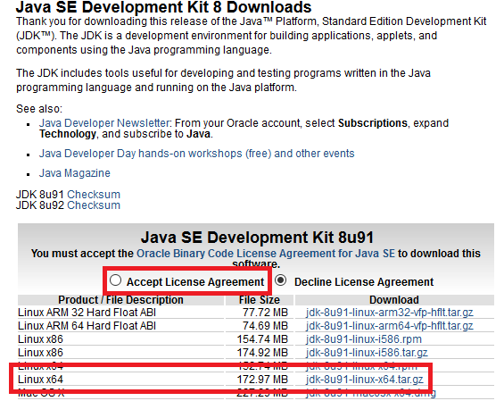This screenshot has height=401, width=504.
Task: Click 'Linux x86' in the 174.92 MB row
Action: click(x=40, y=353)
